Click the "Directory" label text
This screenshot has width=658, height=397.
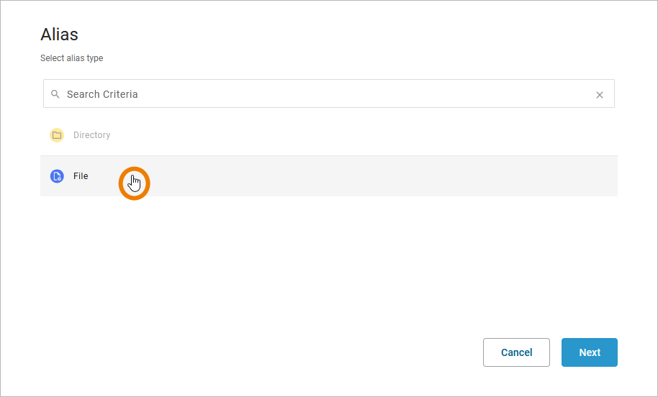tap(91, 135)
